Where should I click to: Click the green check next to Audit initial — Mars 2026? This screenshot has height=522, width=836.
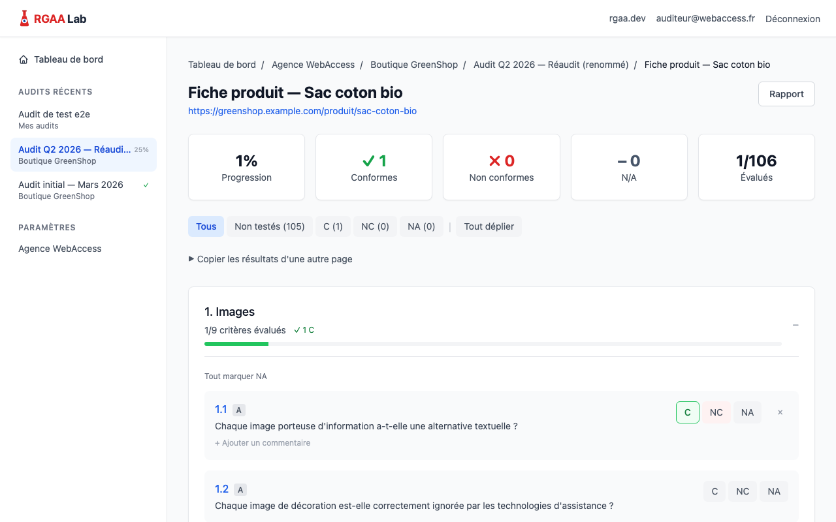146,185
